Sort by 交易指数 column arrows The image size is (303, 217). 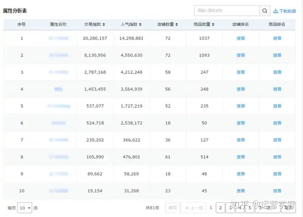(104, 24)
